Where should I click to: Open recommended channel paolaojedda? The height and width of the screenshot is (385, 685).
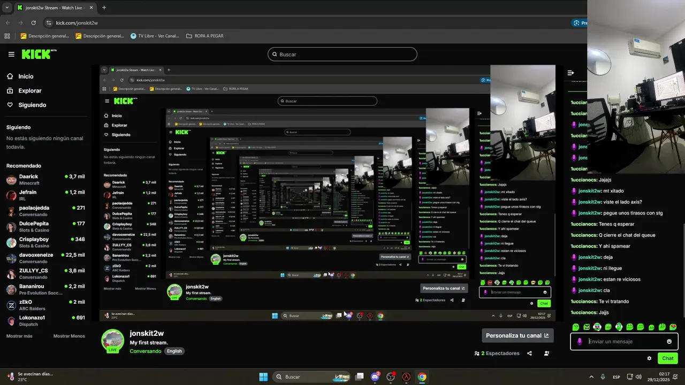coord(45,211)
